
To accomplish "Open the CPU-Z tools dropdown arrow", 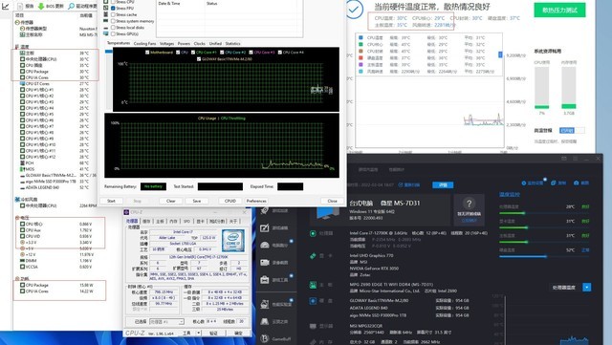I will (x=199, y=333).
